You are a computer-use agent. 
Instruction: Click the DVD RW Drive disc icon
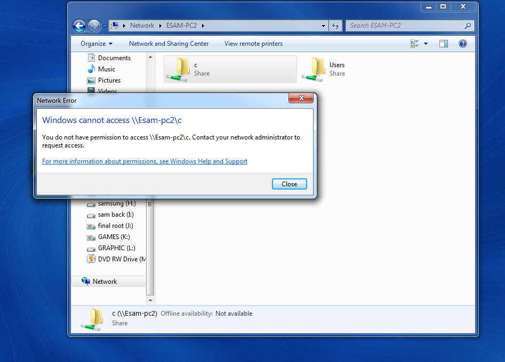(91, 259)
